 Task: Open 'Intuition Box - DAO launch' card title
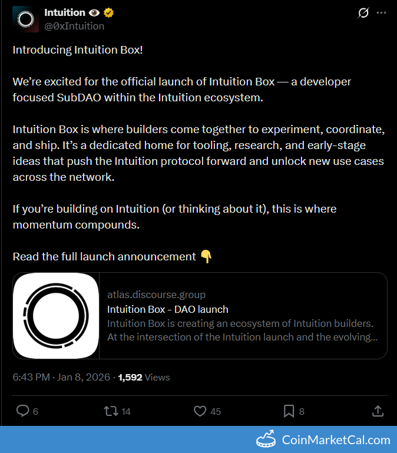(168, 309)
